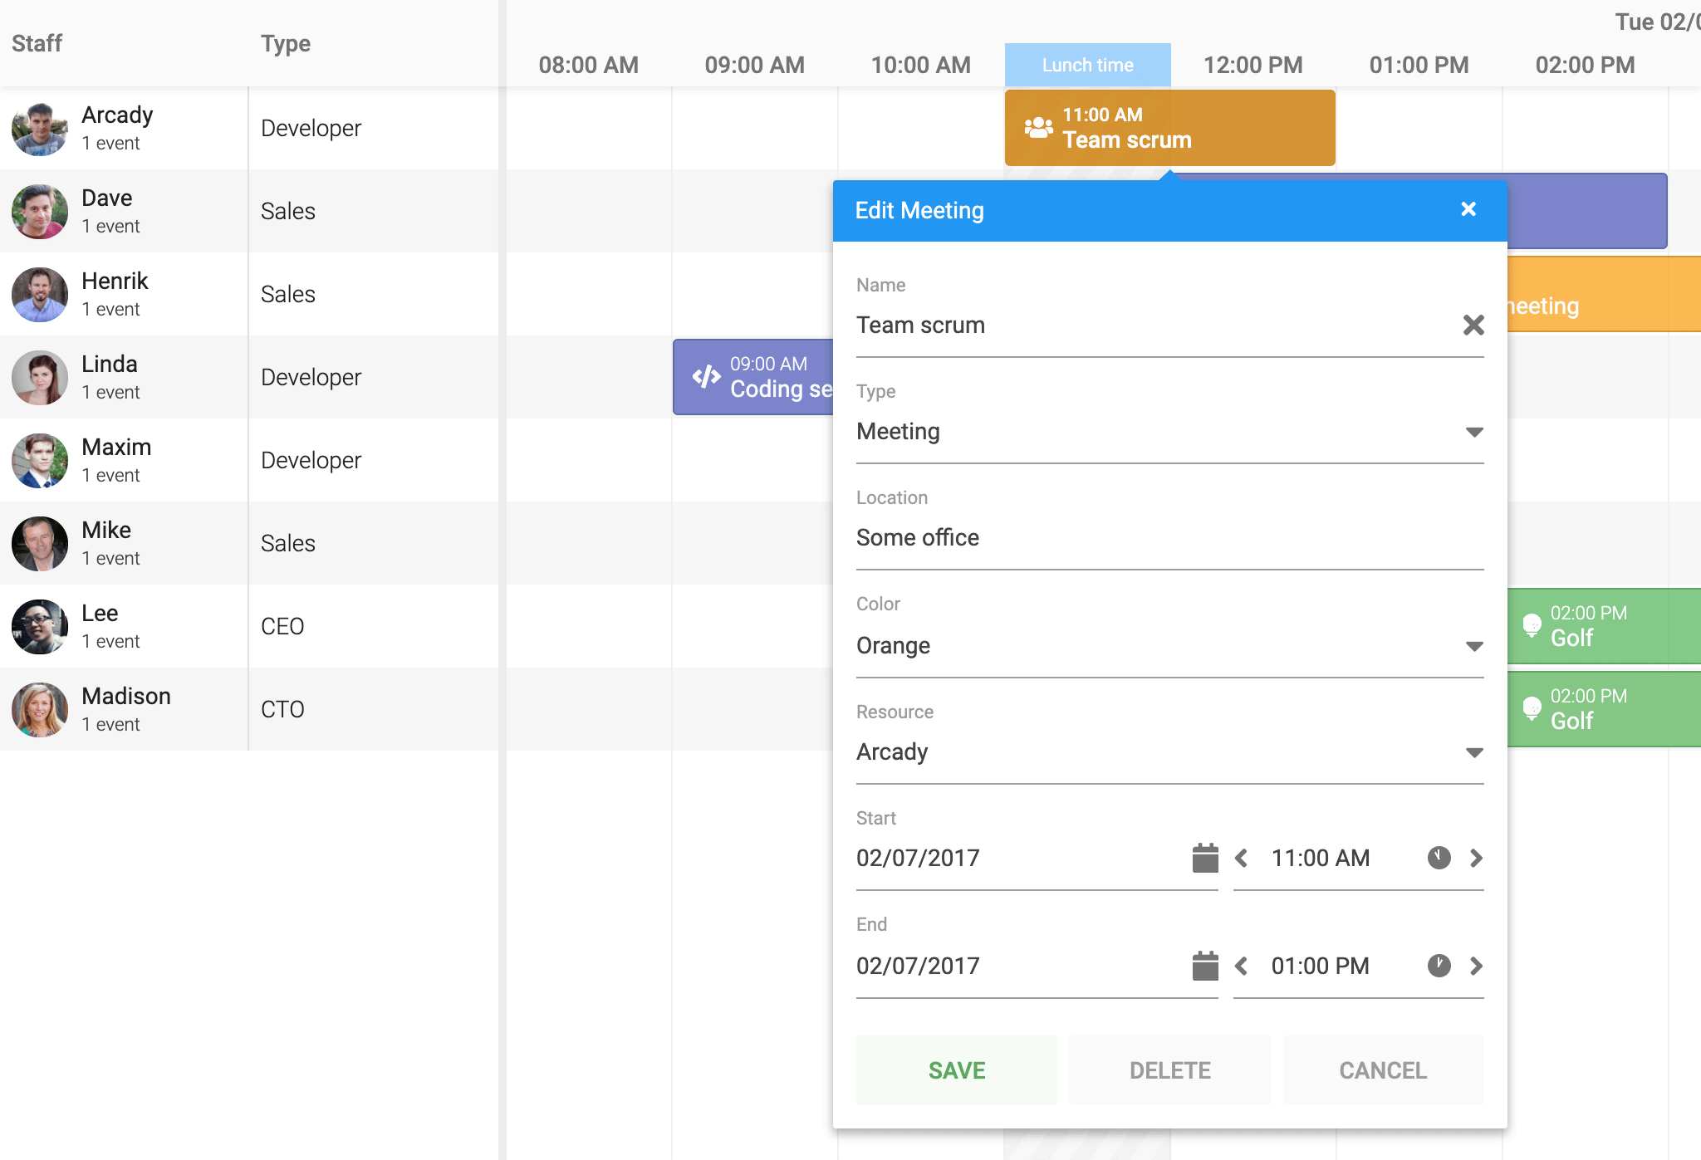Open the end date calendar picker

tap(1203, 966)
